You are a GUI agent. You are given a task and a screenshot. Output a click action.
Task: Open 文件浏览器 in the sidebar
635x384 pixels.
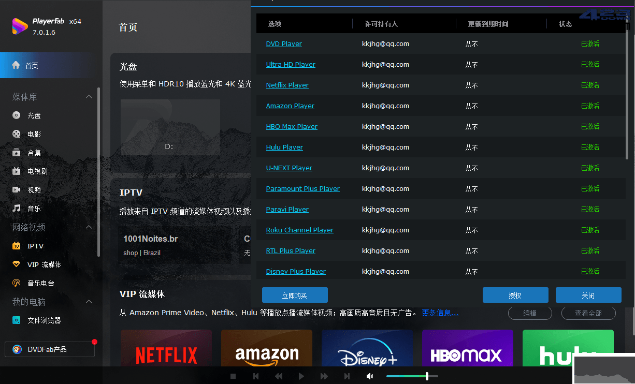tap(44, 320)
